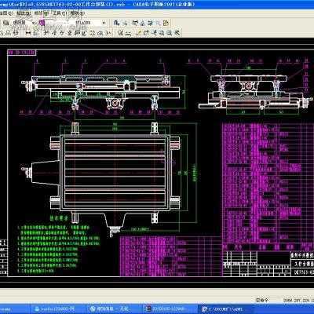Expand the BYLAYER linetype dropdown
This screenshot has height=314, width=314.
[x=104, y=23]
